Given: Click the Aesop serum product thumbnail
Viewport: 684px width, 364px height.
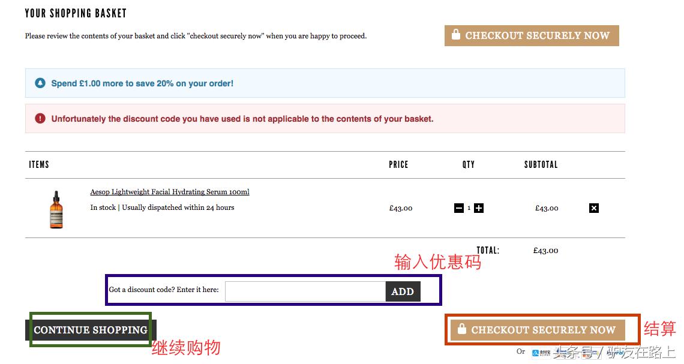Looking at the screenshot, I should [56, 209].
